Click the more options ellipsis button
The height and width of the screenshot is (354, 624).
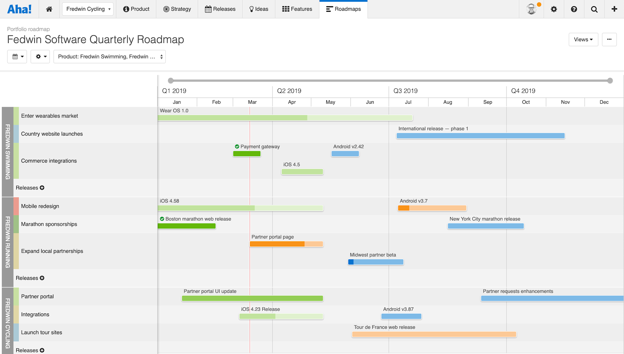click(609, 39)
